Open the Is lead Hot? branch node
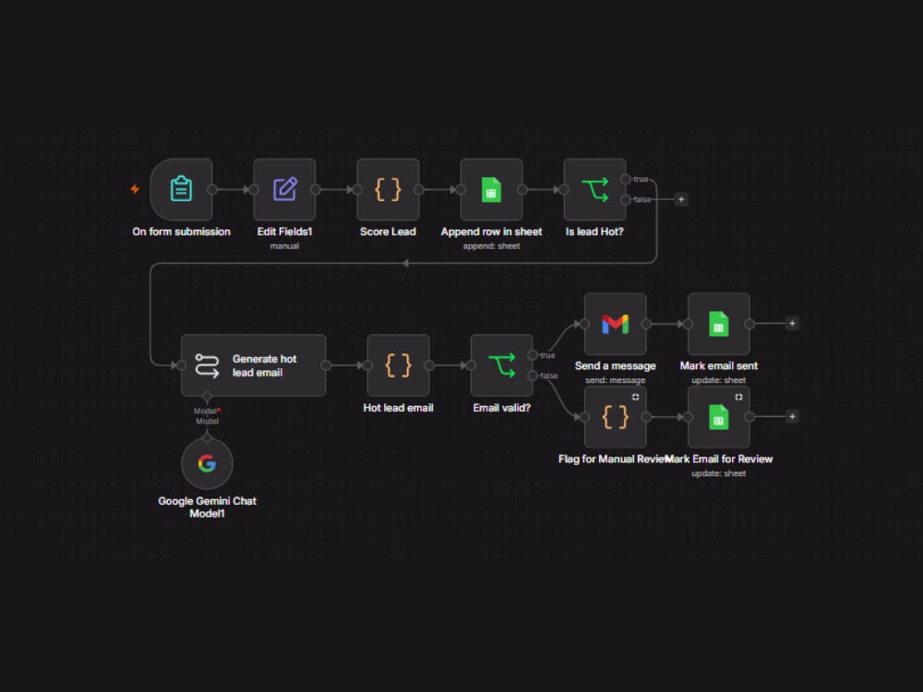Viewport: 923px width, 692px height. (594, 189)
